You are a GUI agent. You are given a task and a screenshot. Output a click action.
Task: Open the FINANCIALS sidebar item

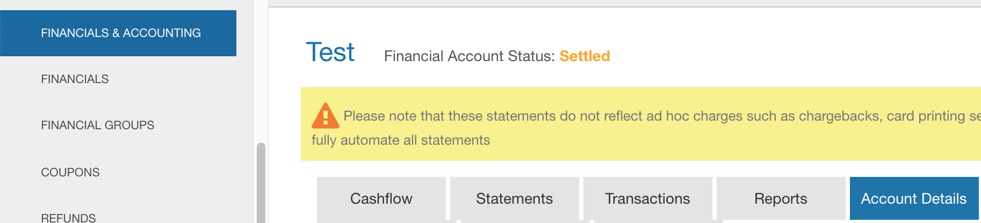pyautogui.click(x=75, y=79)
